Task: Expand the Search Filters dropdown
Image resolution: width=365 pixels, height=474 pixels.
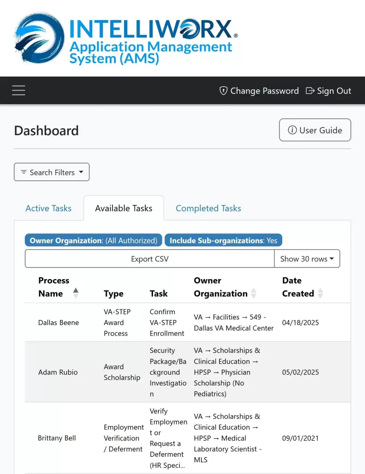Action: [51, 172]
